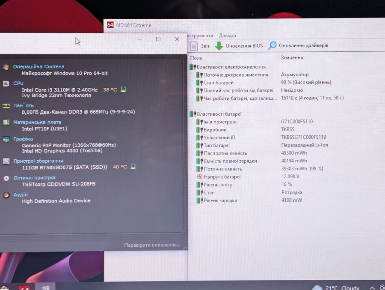Click the battery icon beside Паспортна ємність
This screenshot has width=385, height=290.
pos(200,153)
